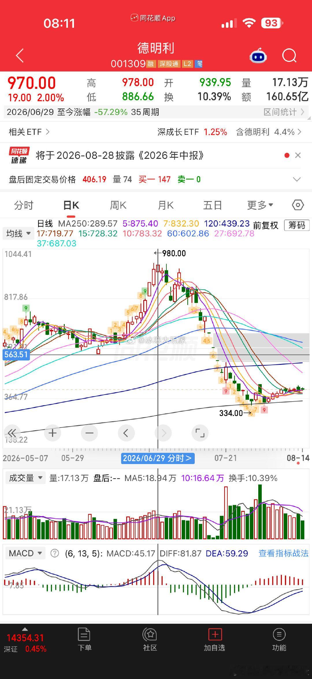Image resolution: width=312 pixels, height=679 pixels.
Task: Tap the 同花顺App return label in status bar
Action: (153, 18)
